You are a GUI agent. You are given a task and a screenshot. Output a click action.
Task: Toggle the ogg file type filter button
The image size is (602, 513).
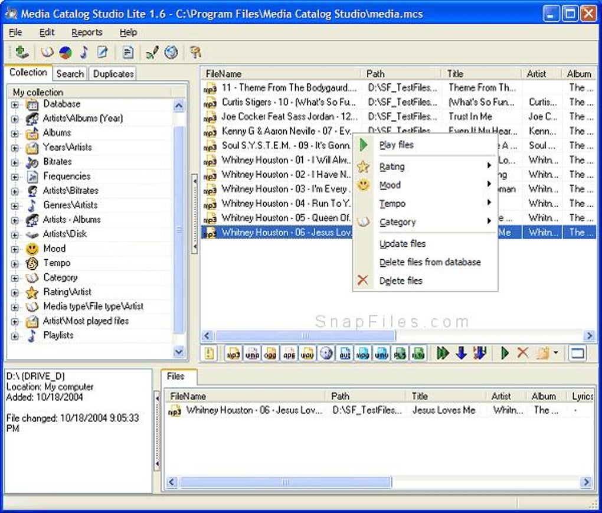click(x=270, y=353)
